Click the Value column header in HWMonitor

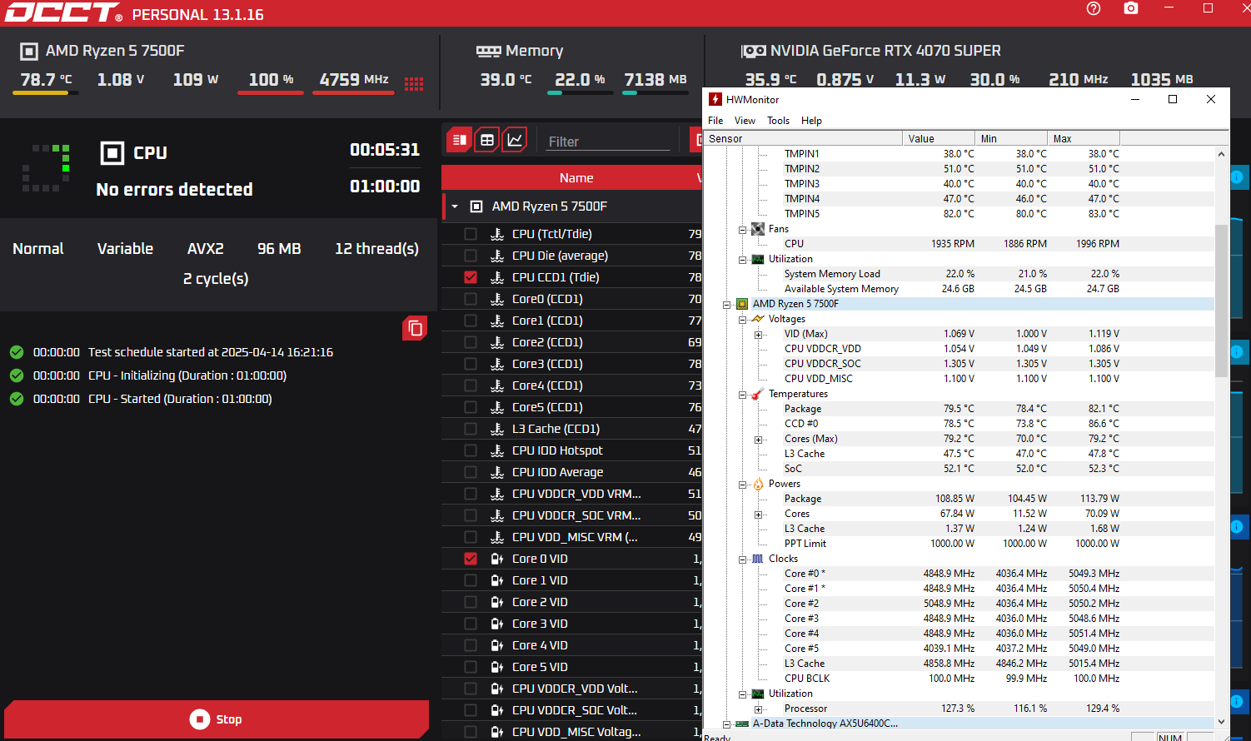(939, 139)
